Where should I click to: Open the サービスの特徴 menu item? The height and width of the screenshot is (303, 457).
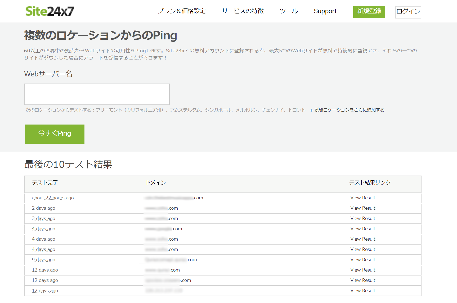pyautogui.click(x=243, y=11)
